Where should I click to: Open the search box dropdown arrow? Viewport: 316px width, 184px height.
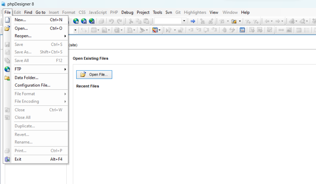pyautogui.click(x=184, y=21)
